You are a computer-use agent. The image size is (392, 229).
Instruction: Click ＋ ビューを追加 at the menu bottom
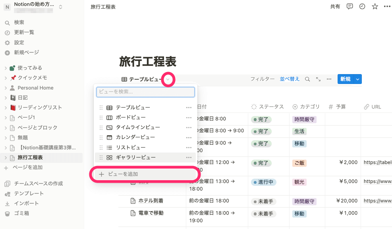click(145, 174)
